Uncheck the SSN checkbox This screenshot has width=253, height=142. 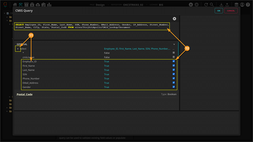click(x=174, y=74)
